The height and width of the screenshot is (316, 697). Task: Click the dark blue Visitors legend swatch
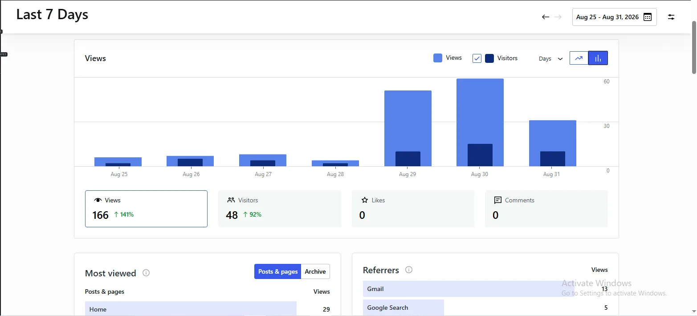[489, 58]
